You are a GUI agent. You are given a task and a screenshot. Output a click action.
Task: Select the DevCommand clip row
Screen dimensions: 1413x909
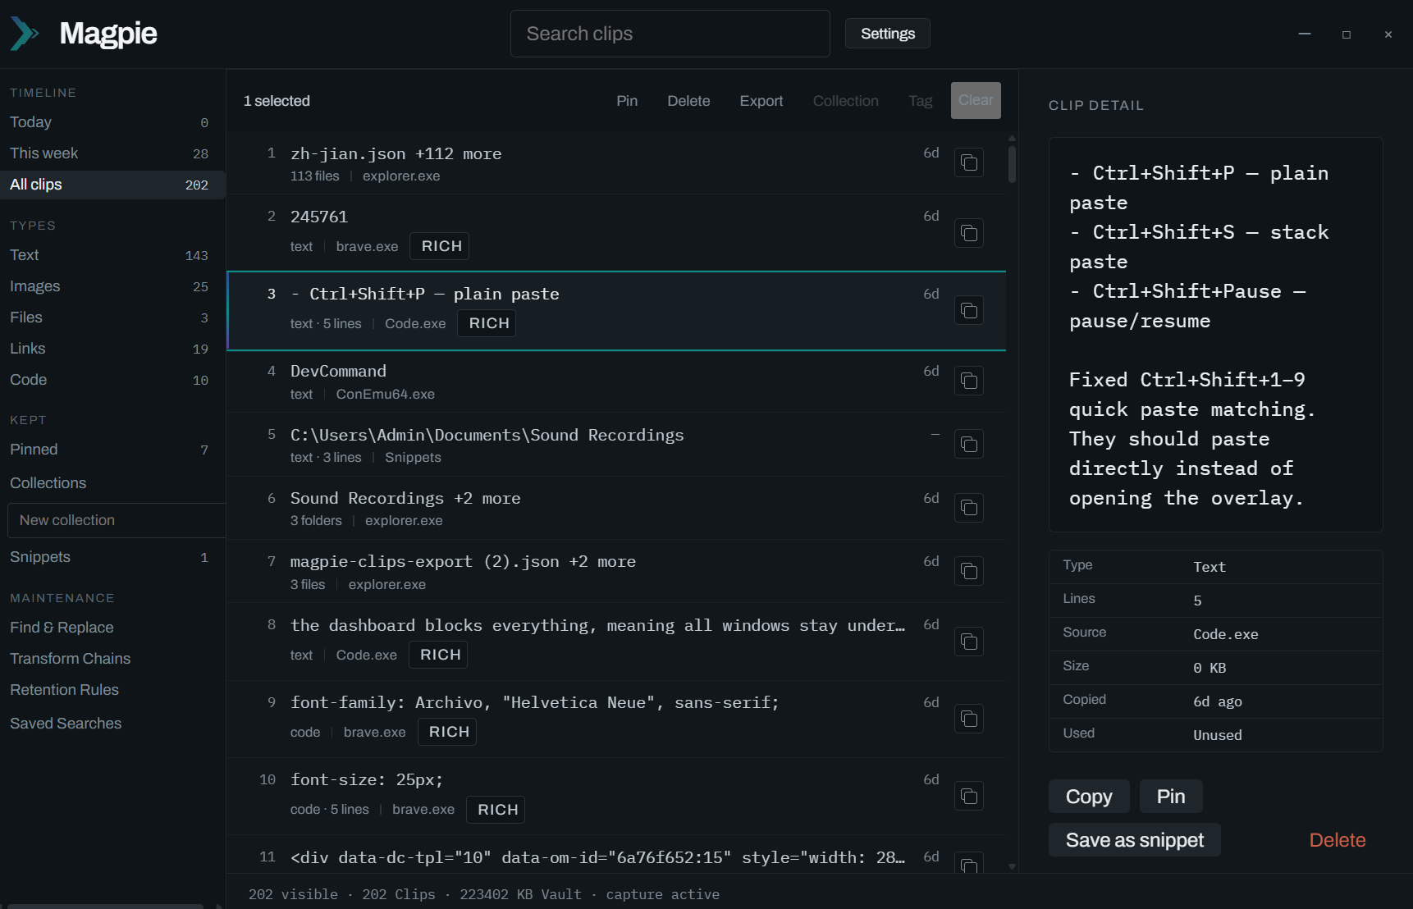tap(616, 381)
